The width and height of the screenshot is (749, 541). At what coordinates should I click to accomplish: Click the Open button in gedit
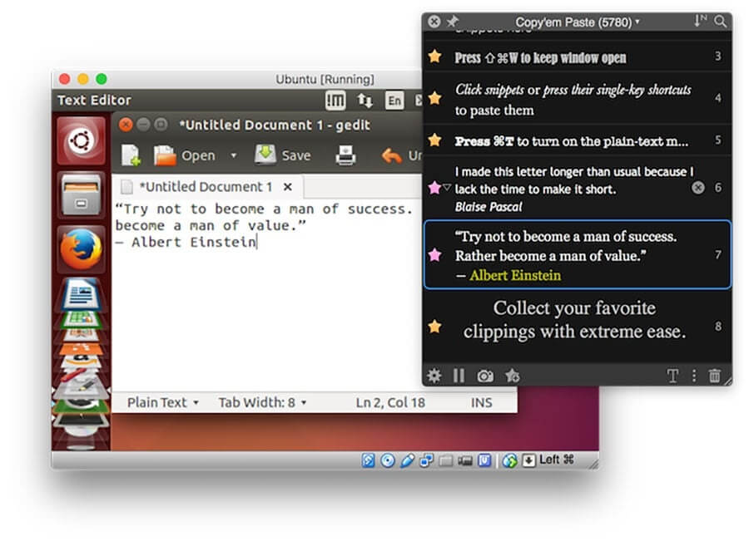185,155
